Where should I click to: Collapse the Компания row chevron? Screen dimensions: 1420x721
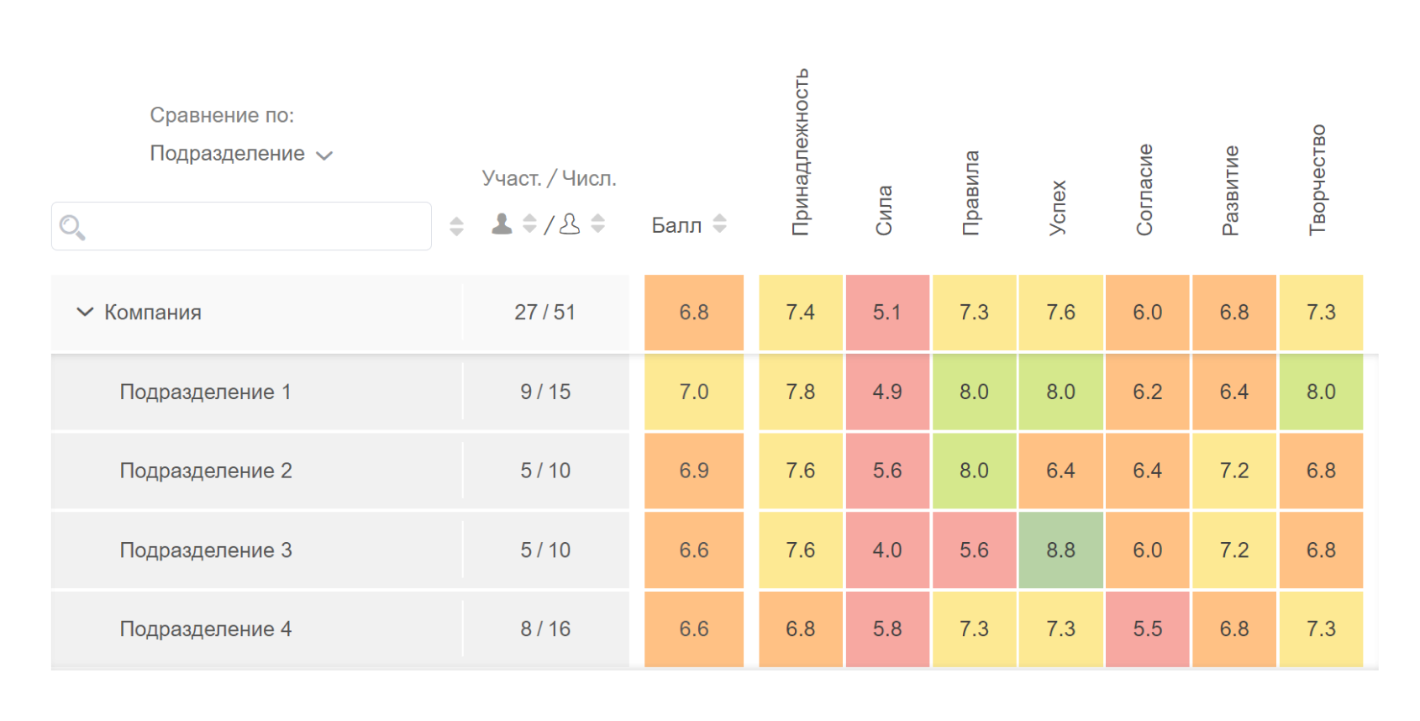[85, 312]
